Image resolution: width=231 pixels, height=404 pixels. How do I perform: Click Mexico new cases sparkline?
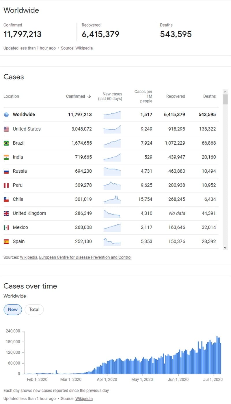tap(112, 227)
